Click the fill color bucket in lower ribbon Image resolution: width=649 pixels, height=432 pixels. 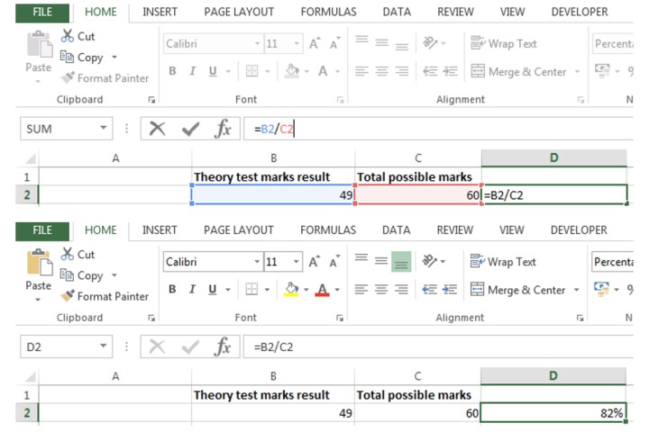[290, 290]
